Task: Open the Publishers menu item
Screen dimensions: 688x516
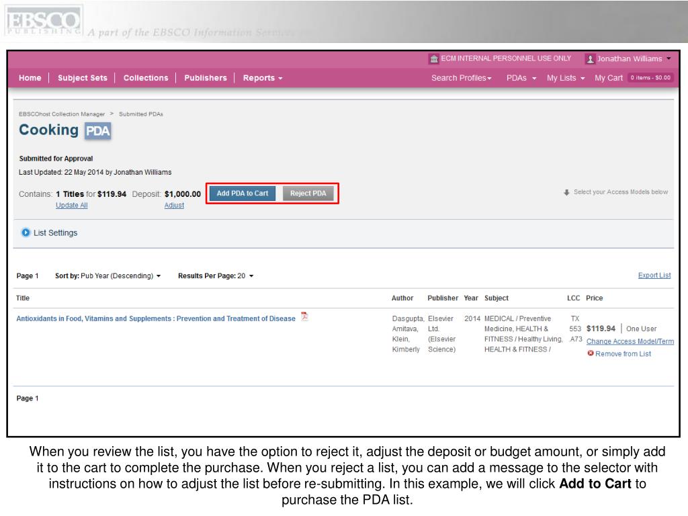Action: [206, 78]
